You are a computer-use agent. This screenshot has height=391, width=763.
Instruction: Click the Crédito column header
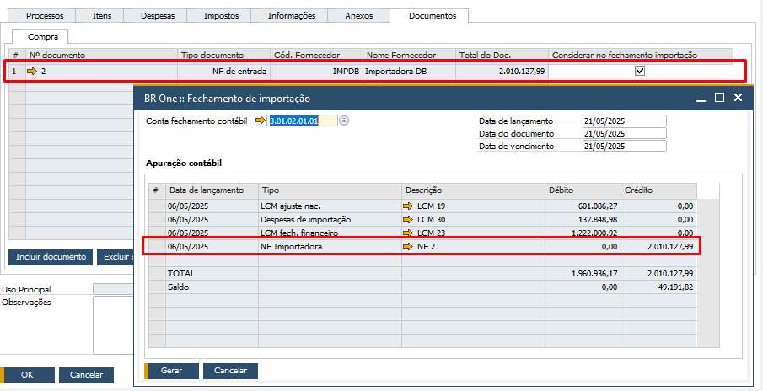pyautogui.click(x=659, y=190)
